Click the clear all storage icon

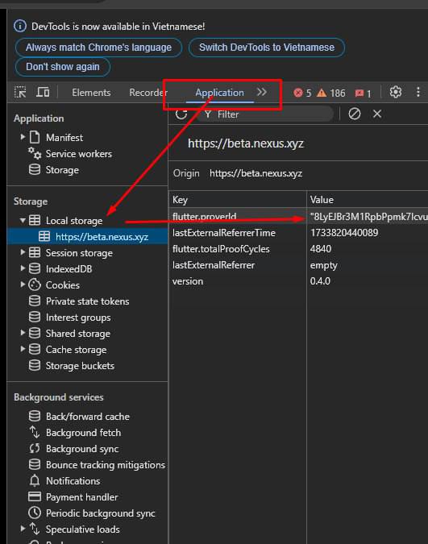click(x=355, y=114)
